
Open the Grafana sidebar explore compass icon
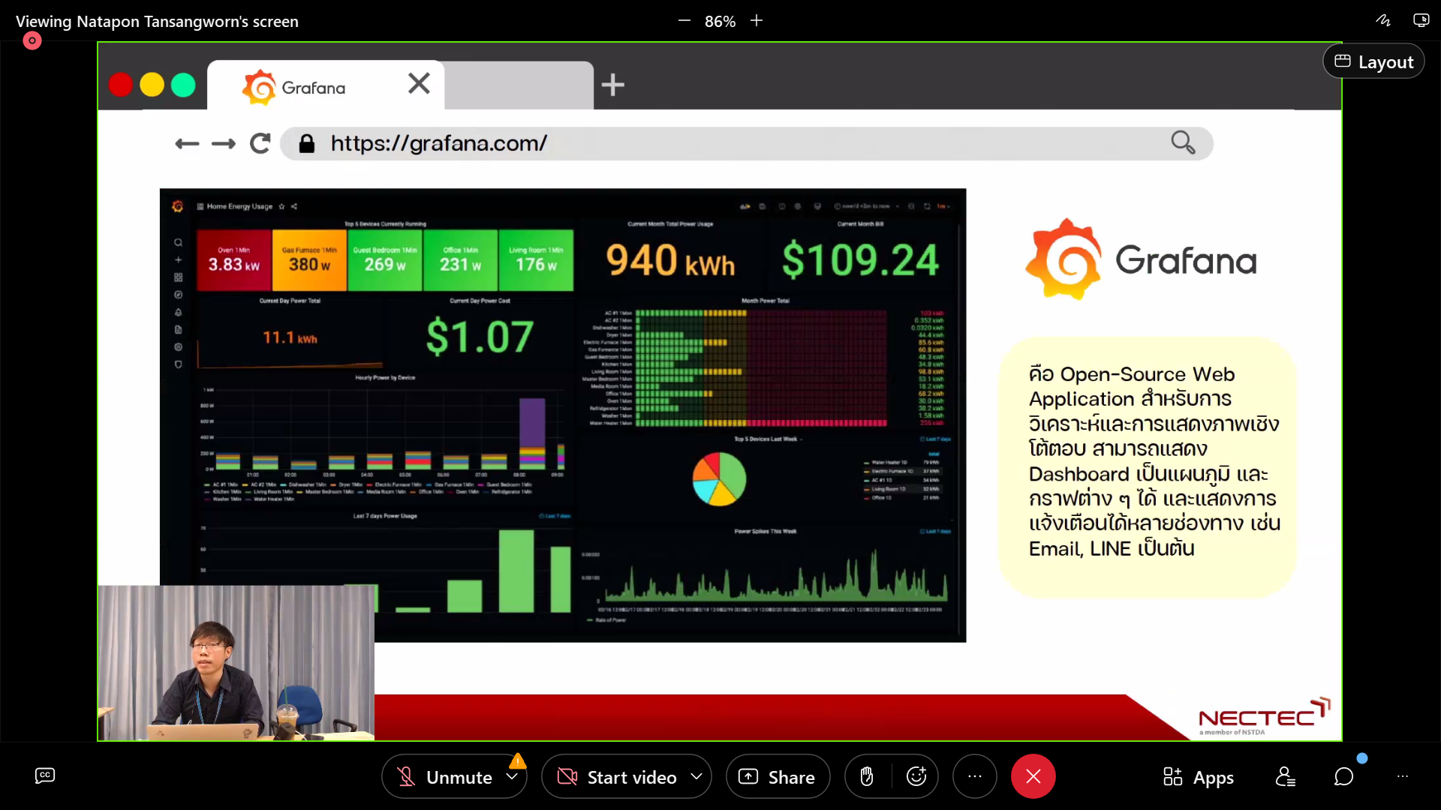(178, 295)
